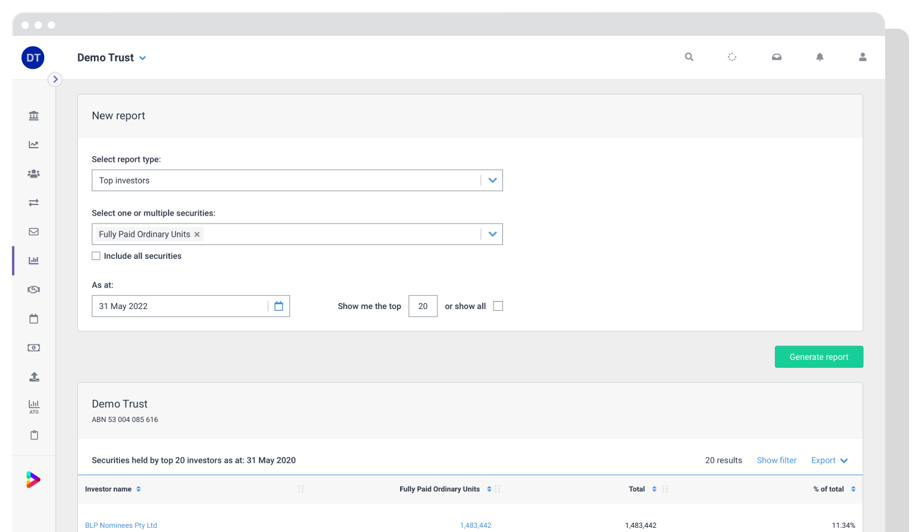Image resolution: width=921 pixels, height=532 pixels.
Task: Click the transfers arrows icon in sidebar
Action: point(34,202)
